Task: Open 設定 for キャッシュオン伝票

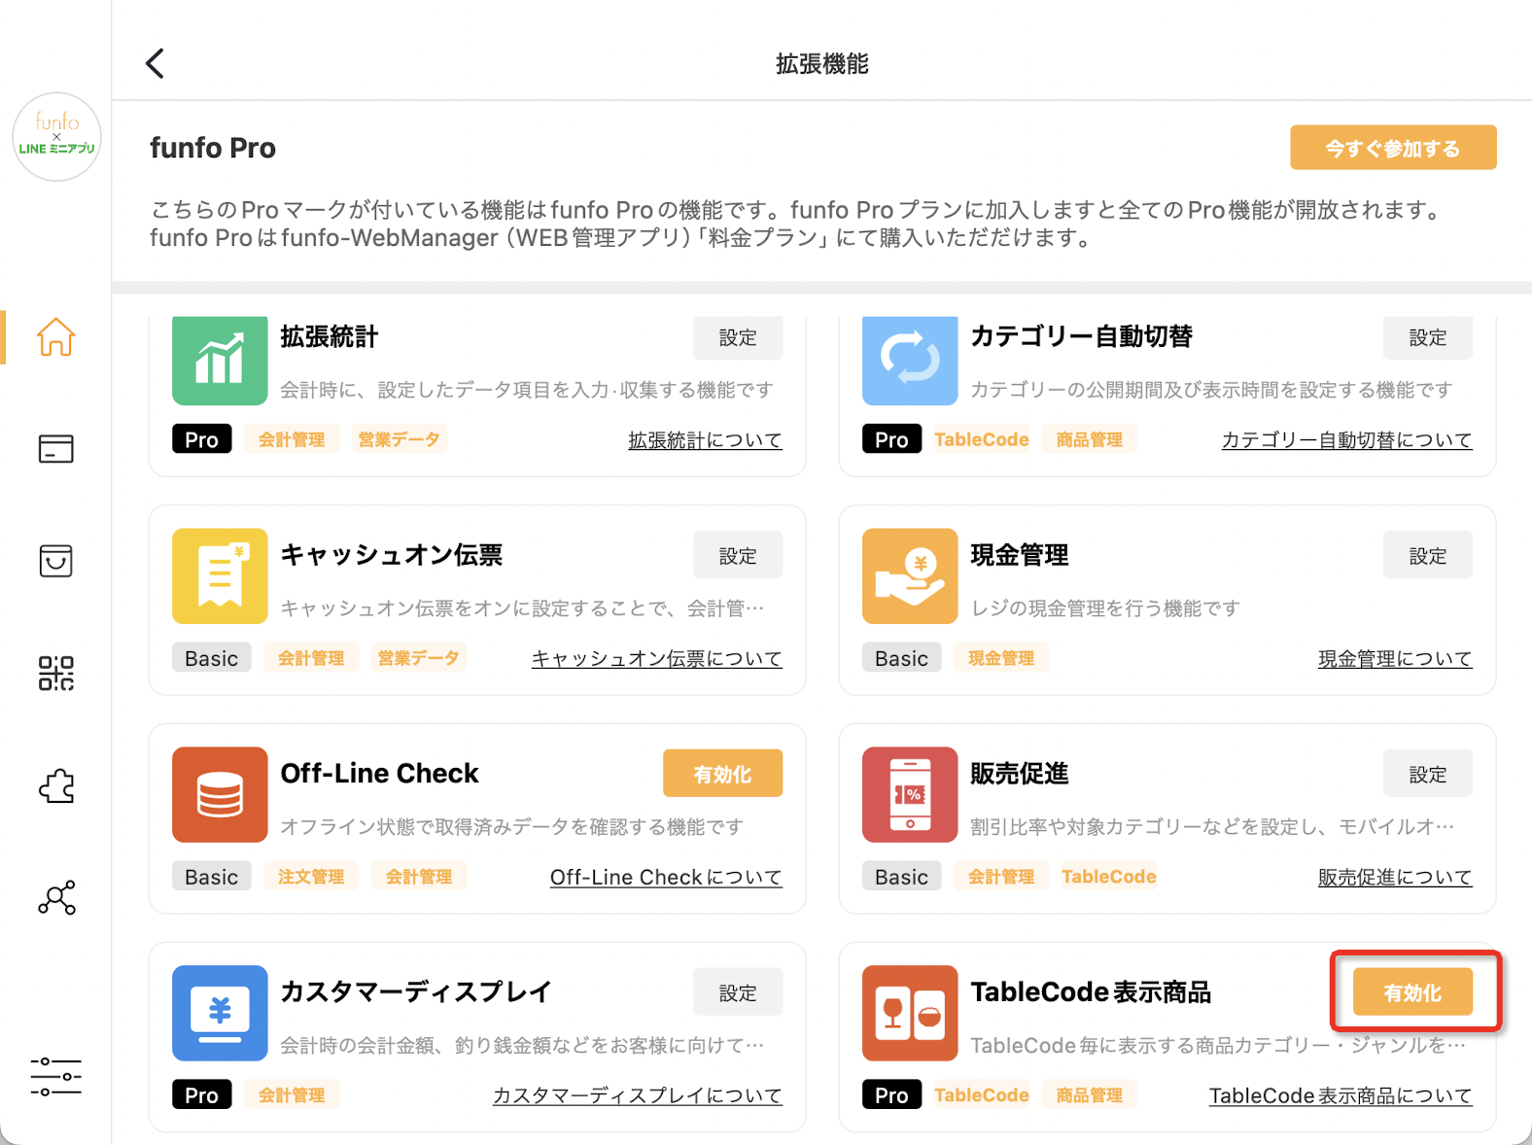Action: (738, 555)
